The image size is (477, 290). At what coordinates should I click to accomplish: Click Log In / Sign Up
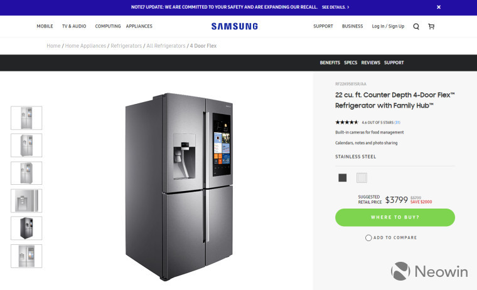coord(388,26)
